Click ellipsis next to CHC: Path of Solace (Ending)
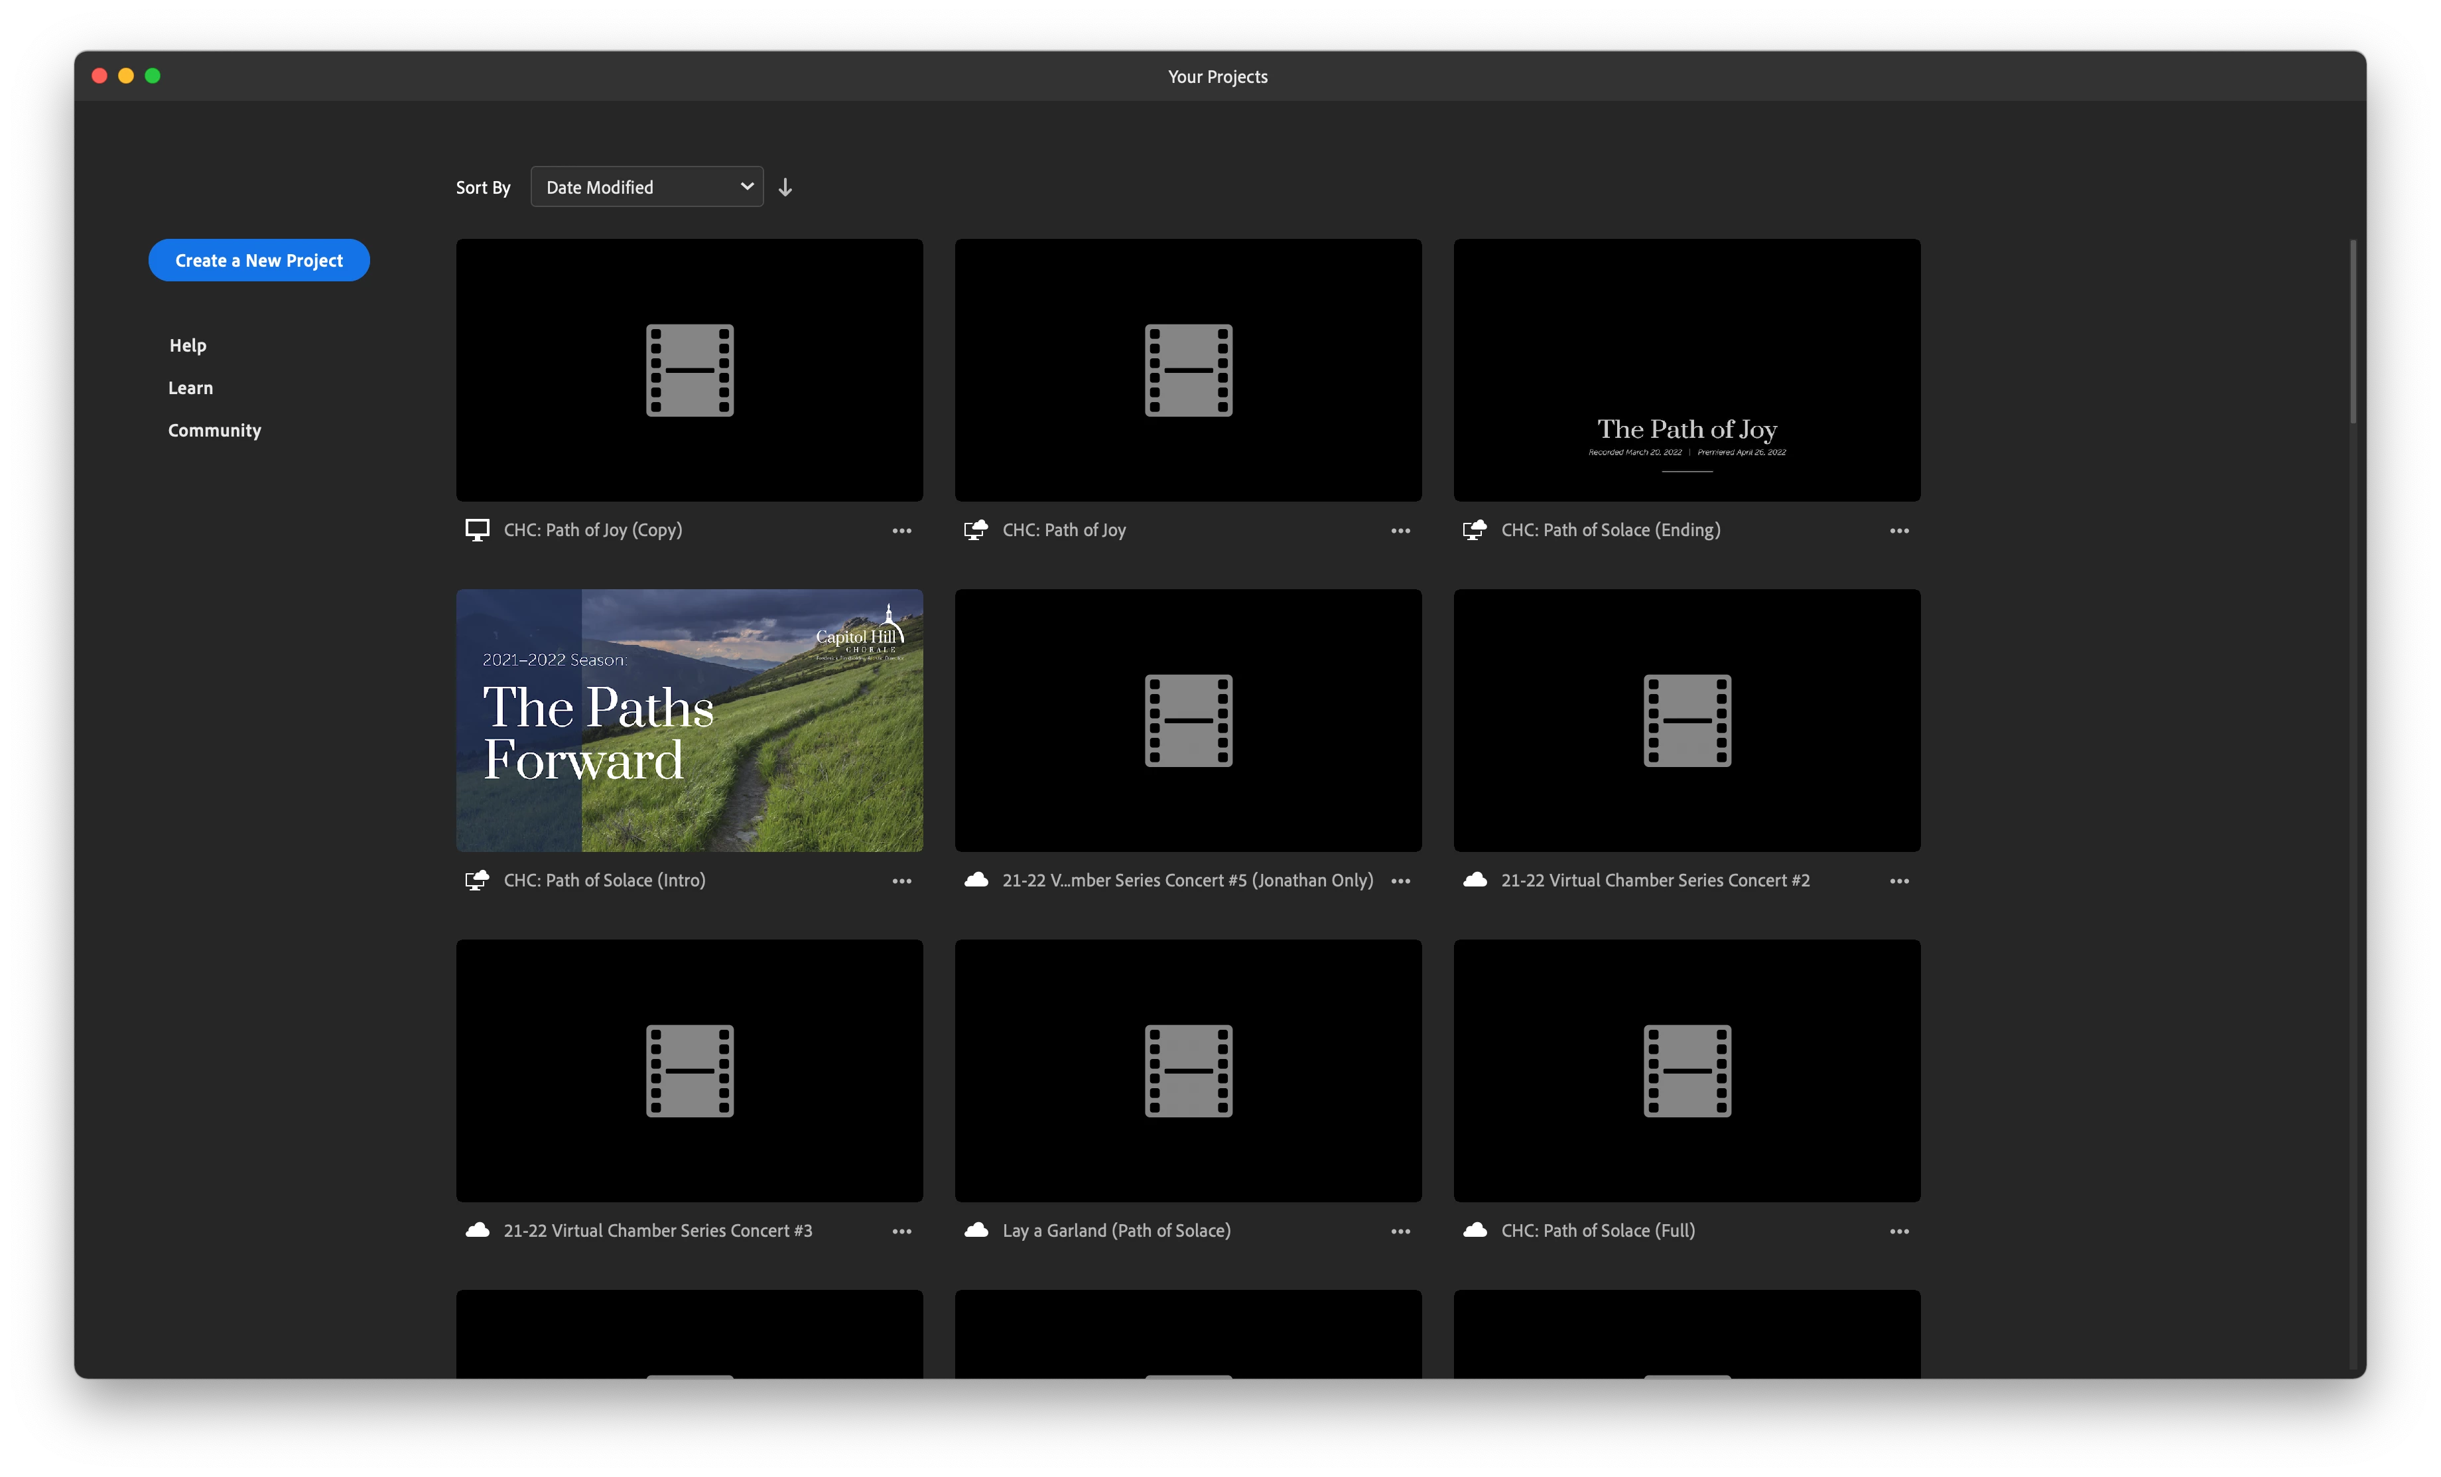Screen dimensions: 2441x1477 point(1898,530)
